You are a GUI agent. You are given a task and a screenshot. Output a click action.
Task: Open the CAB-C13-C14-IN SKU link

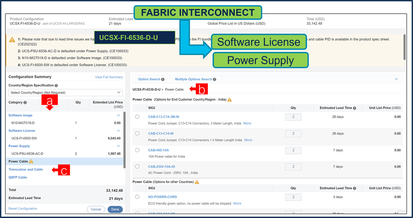coord(161,134)
